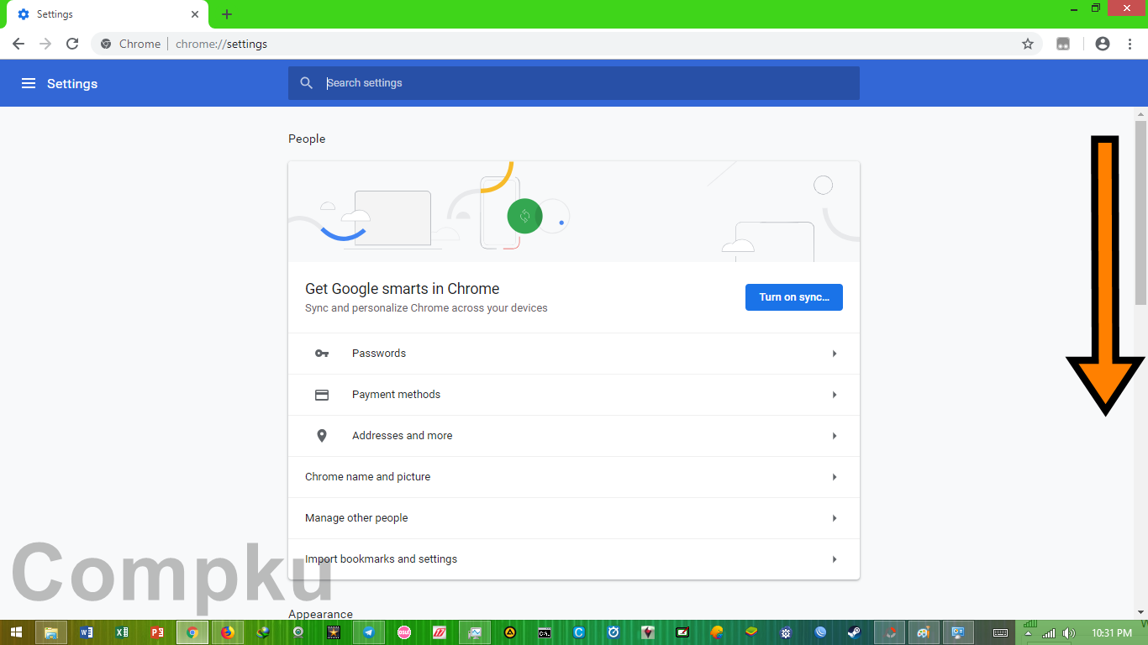
Task: Open the Chrome three-dot menu
Action: (x=1128, y=44)
